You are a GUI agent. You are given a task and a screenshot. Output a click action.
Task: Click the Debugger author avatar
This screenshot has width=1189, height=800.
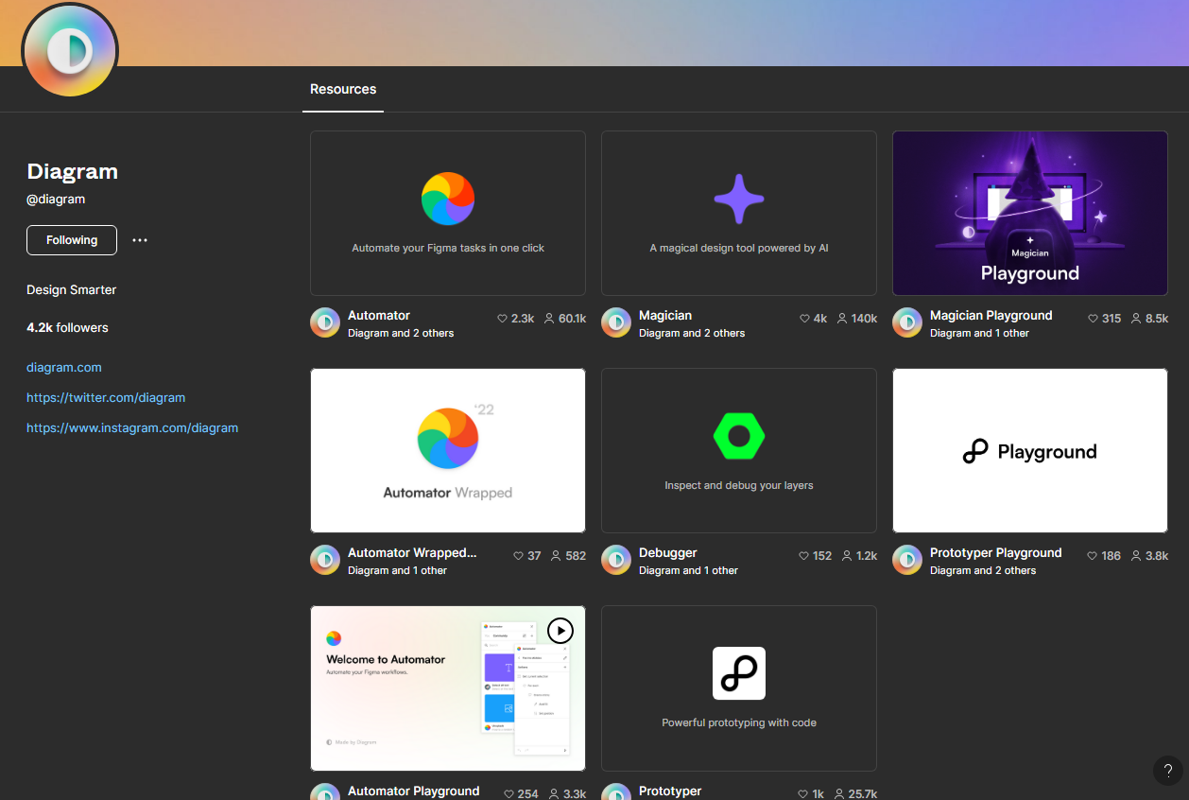tap(616, 561)
